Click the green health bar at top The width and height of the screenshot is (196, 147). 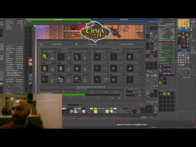pos(58,20)
